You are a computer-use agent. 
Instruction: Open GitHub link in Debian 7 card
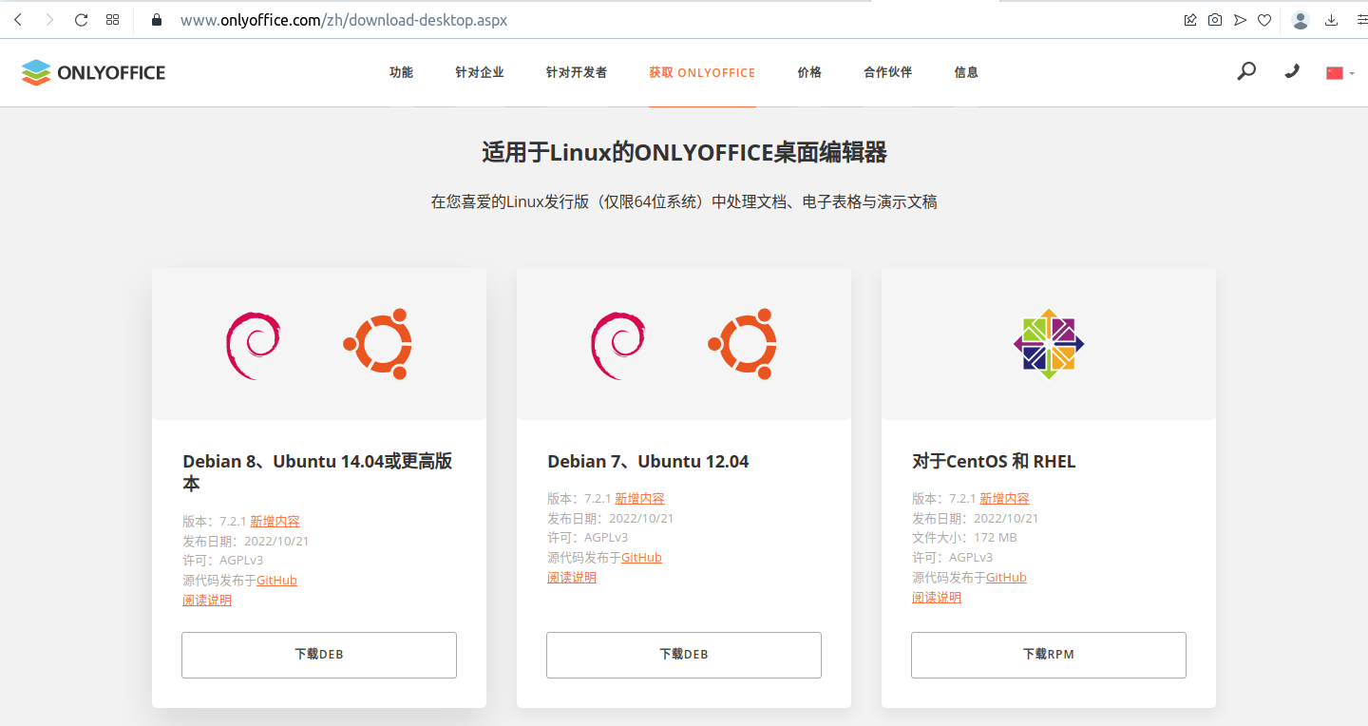point(641,557)
